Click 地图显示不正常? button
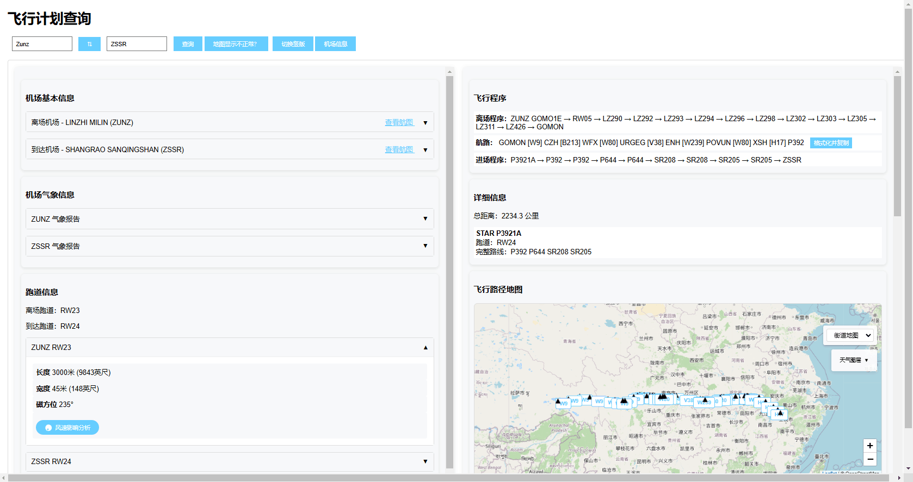Image resolution: width=913 pixels, height=482 pixels. coord(236,44)
